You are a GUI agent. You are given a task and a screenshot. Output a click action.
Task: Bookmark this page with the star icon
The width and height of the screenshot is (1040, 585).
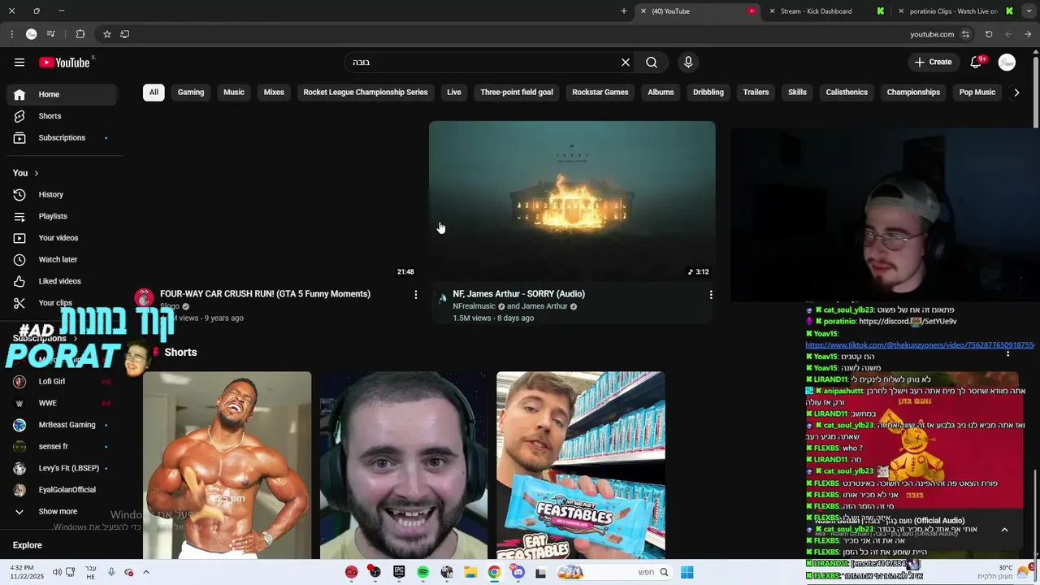(106, 34)
